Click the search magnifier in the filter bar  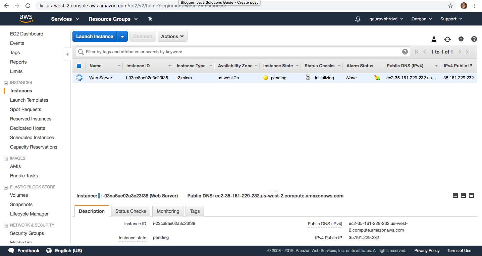81,52
